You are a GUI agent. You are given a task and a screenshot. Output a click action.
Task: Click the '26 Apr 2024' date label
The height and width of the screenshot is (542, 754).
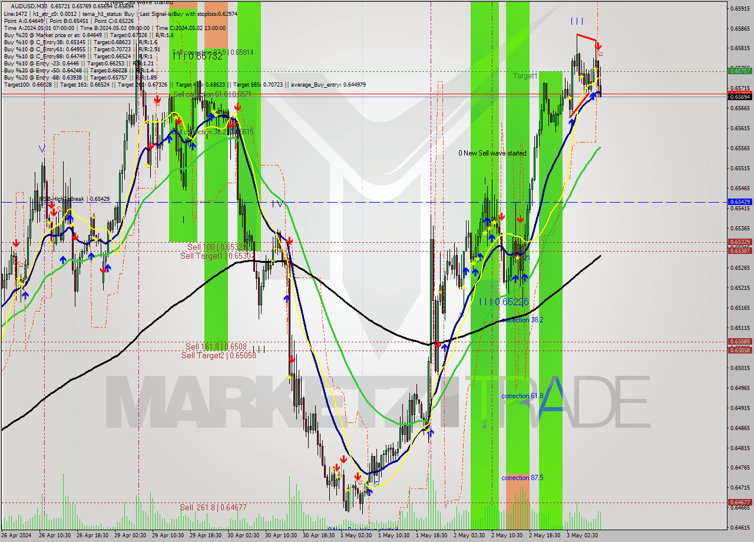point(17,536)
